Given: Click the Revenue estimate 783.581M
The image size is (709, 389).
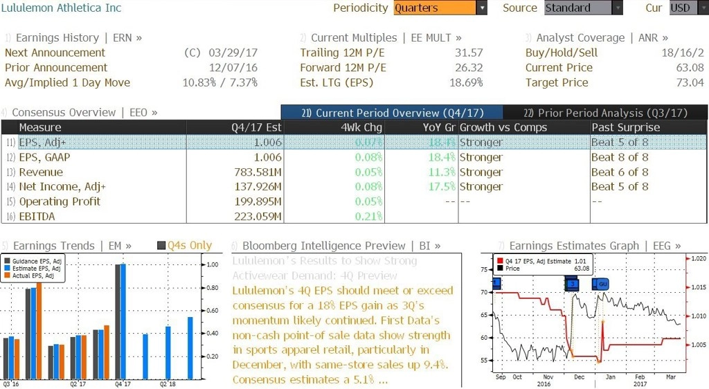Looking at the screenshot, I should coord(258,172).
